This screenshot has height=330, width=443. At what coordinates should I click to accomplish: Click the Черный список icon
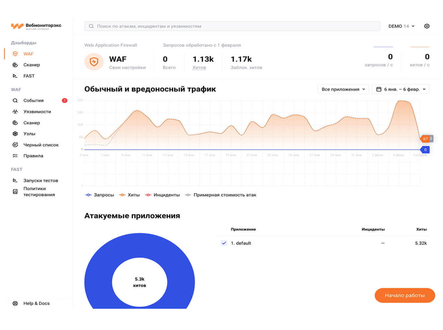[15, 145]
